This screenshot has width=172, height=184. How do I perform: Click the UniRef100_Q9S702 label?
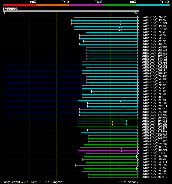[154, 41]
